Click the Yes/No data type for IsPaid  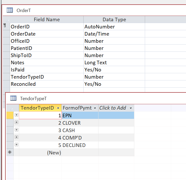coord(114,70)
